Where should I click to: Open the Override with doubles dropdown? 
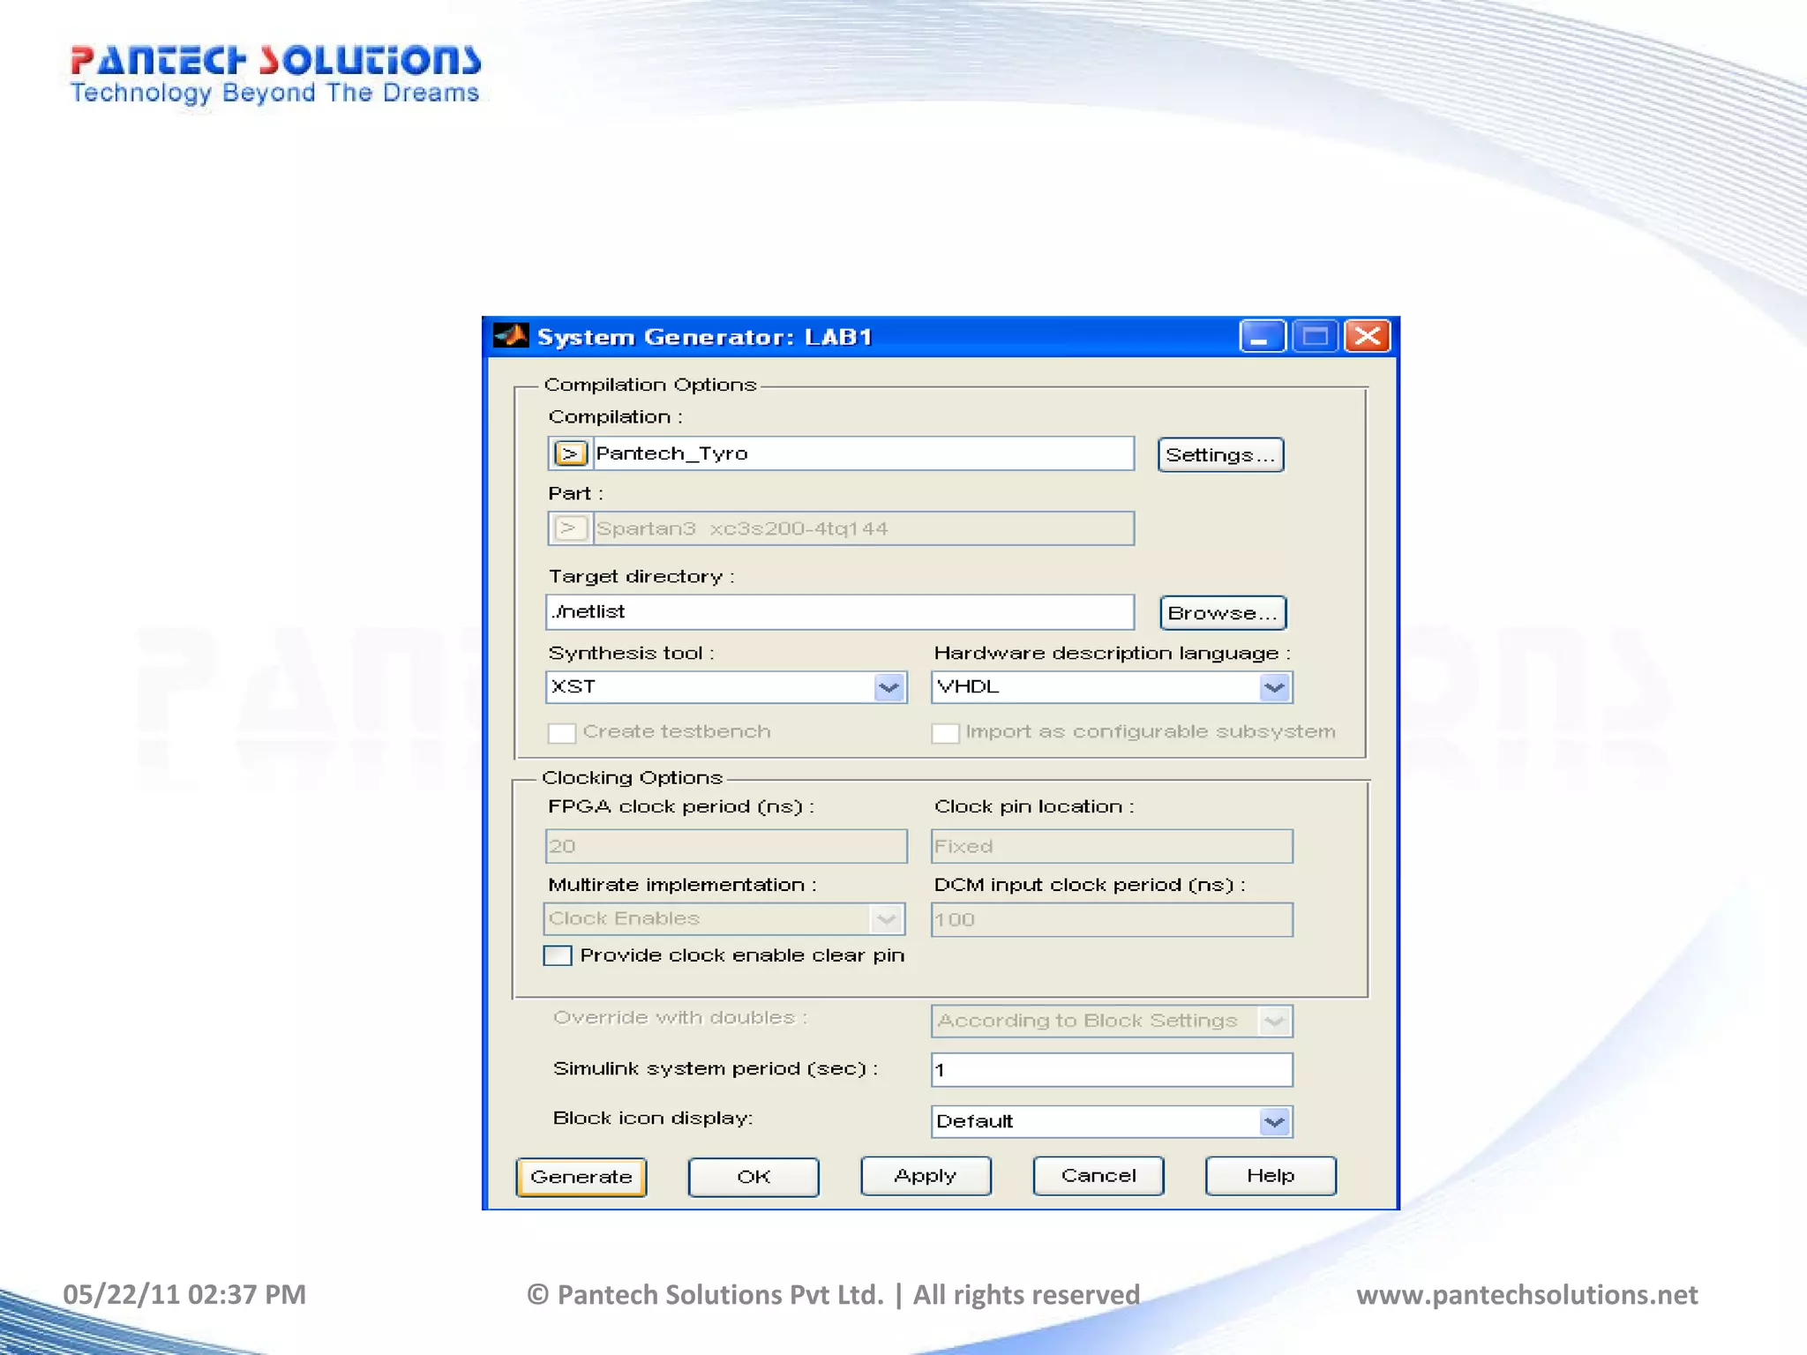1274,1022
